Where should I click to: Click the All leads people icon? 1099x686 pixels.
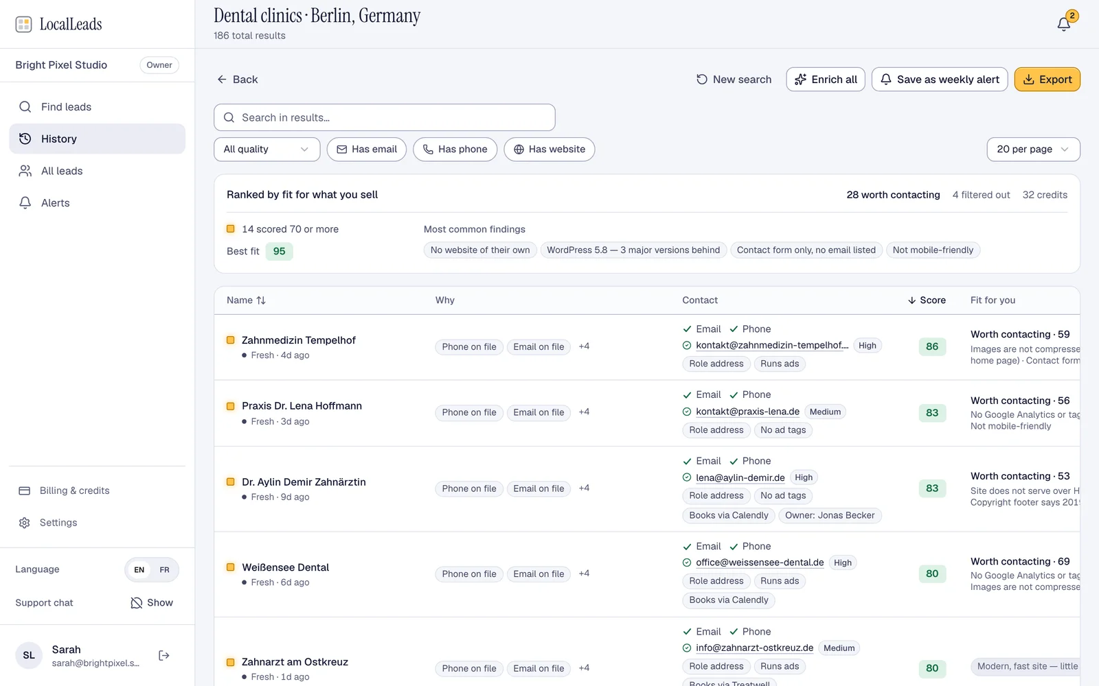pos(25,171)
